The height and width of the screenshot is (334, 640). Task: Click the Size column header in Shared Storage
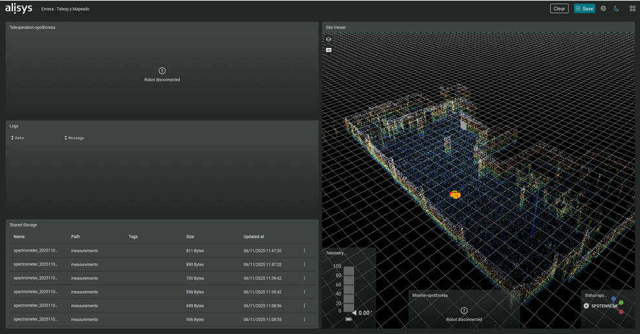(190, 237)
